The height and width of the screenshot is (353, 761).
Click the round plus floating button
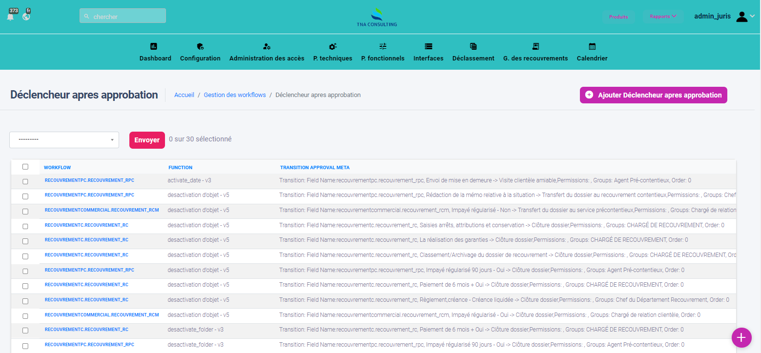click(741, 337)
